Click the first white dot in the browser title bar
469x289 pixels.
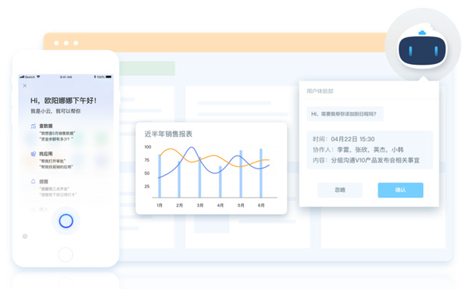coord(56,43)
